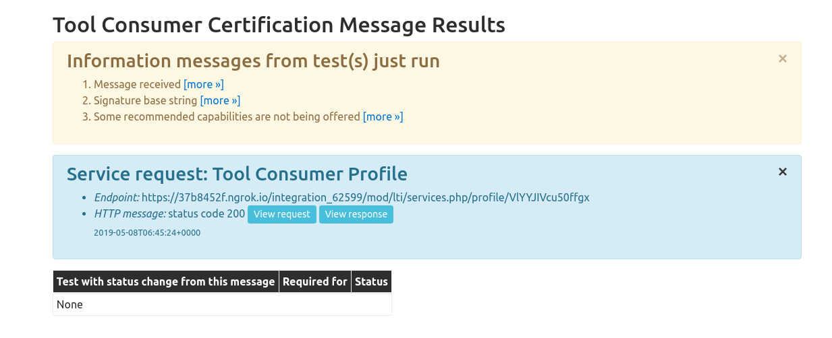
Task: Click the View response button
Action: coord(356,214)
